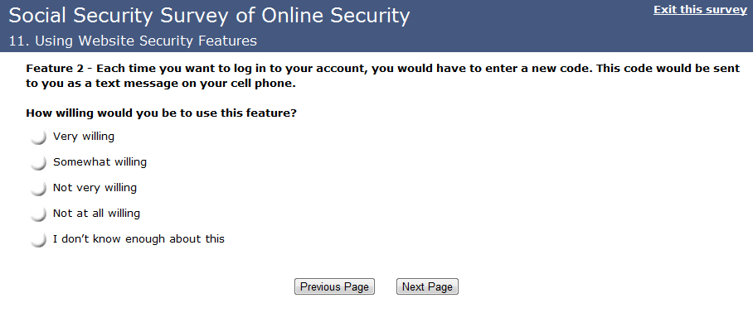Click the 'Very willing' answer label text

point(84,136)
